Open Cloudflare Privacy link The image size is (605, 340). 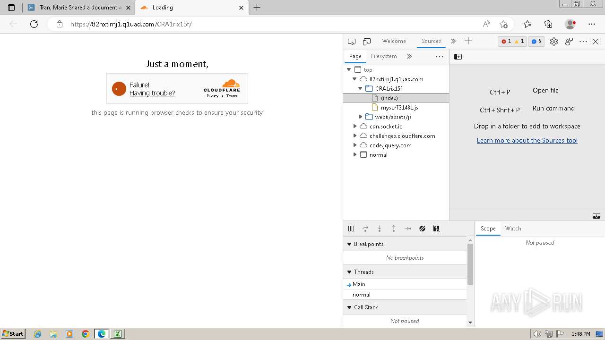coord(212,96)
